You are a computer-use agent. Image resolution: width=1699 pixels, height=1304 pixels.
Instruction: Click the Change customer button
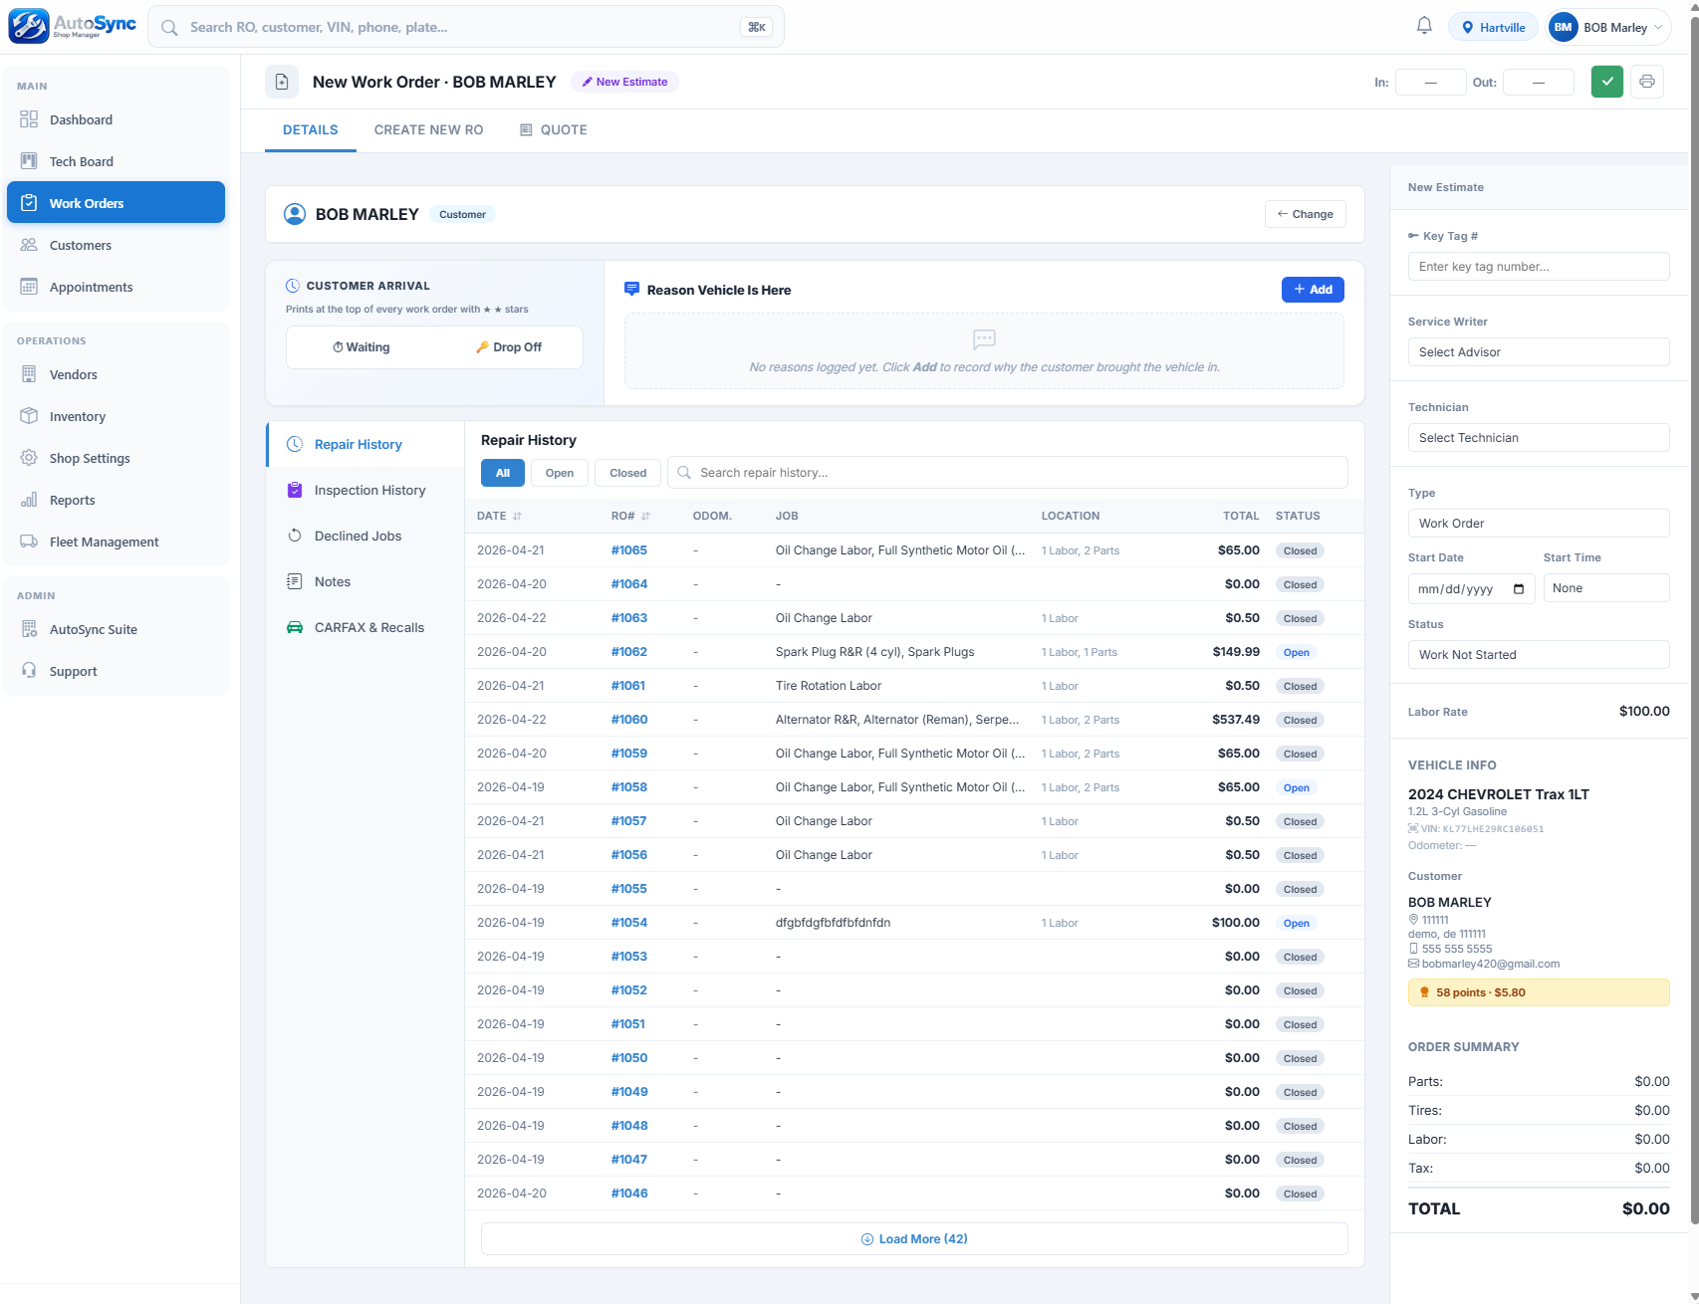tap(1306, 214)
